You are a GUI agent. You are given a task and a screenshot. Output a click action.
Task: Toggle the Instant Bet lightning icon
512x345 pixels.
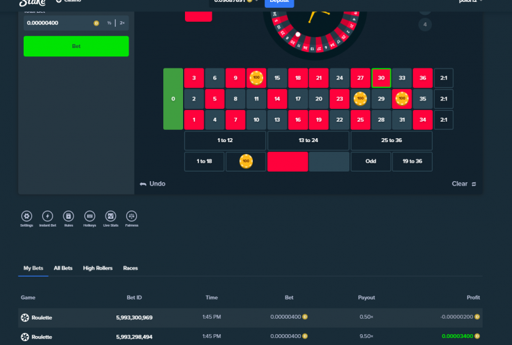pyautogui.click(x=47, y=216)
